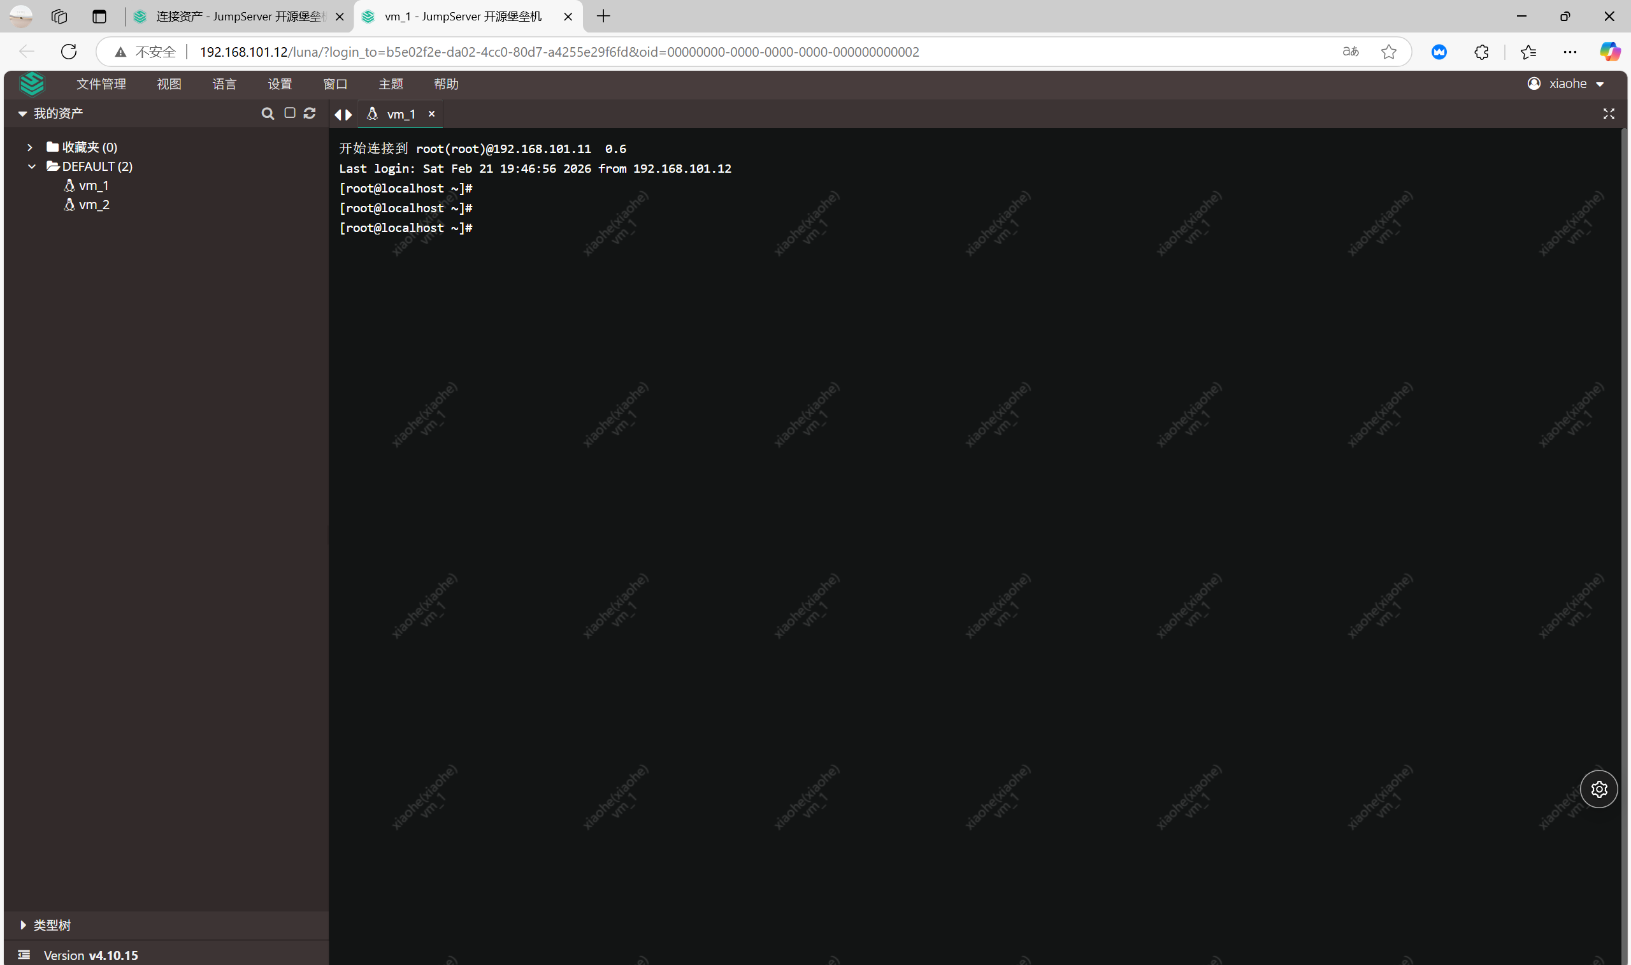Collapse the 我的资产 panel
The image size is (1631, 965).
coord(23,114)
